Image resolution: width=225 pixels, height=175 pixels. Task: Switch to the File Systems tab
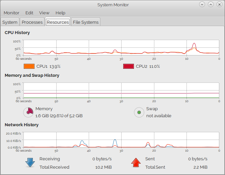coord(86,22)
